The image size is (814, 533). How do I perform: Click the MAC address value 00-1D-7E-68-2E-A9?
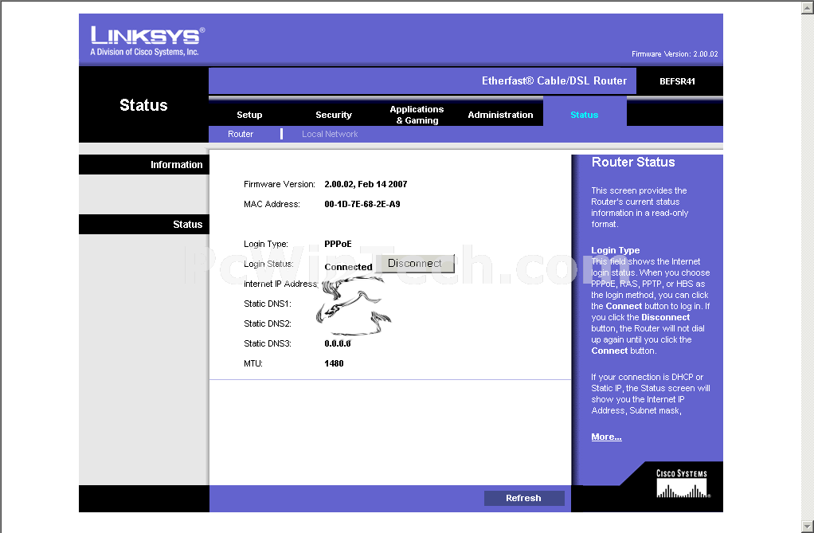click(x=362, y=204)
